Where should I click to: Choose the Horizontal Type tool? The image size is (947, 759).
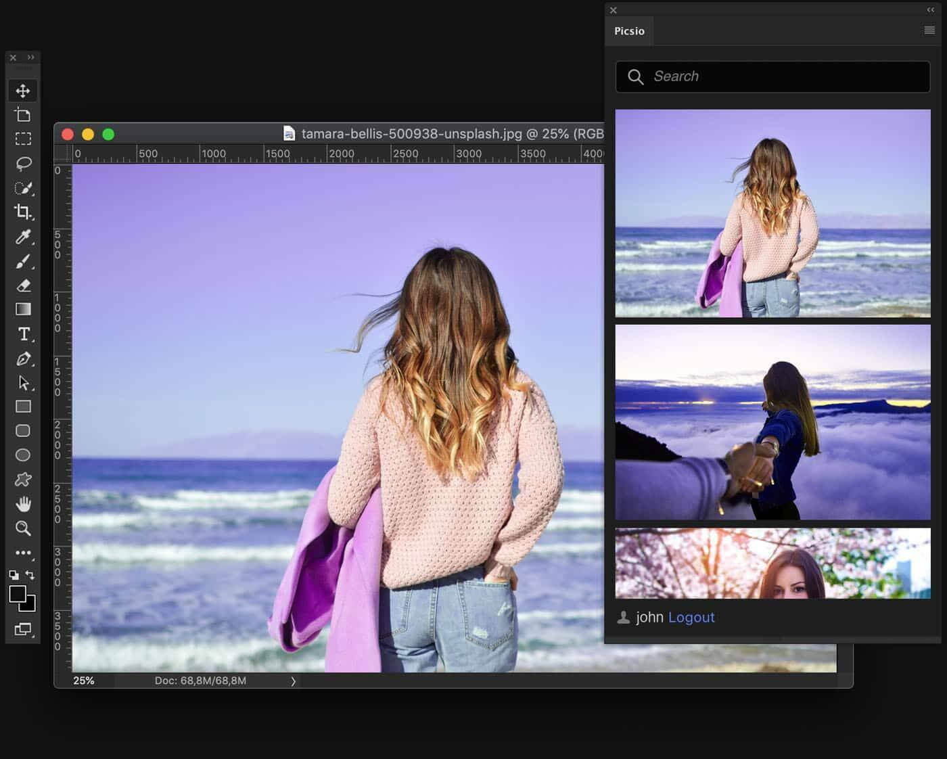[x=23, y=333]
